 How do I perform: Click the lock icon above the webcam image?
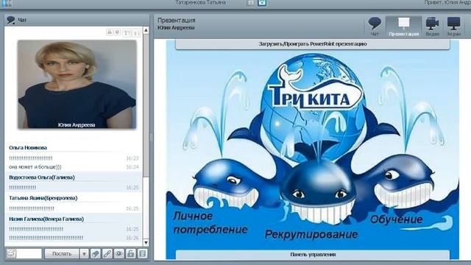(x=110, y=32)
